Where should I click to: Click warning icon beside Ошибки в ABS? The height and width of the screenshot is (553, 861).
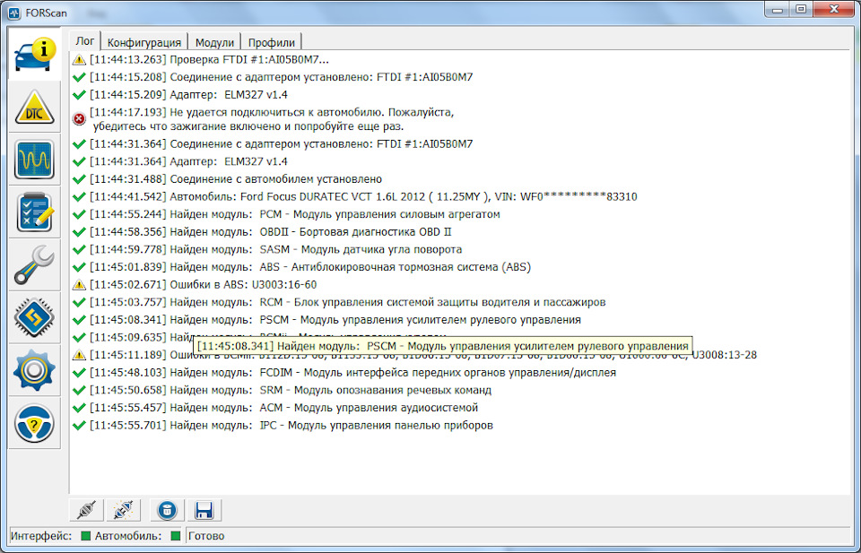click(79, 285)
